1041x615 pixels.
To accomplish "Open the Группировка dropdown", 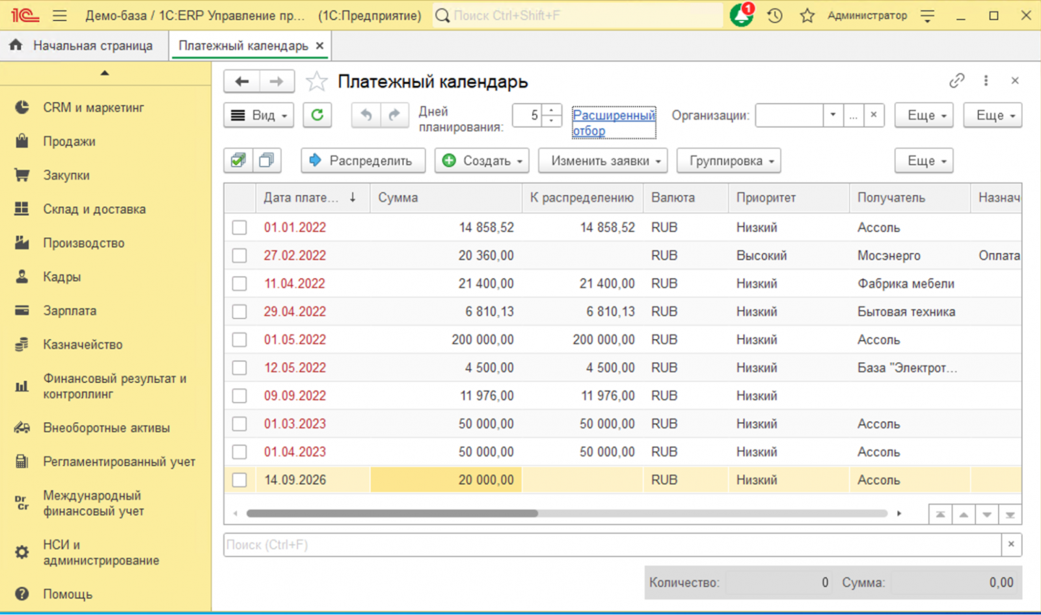I will tap(729, 161).
